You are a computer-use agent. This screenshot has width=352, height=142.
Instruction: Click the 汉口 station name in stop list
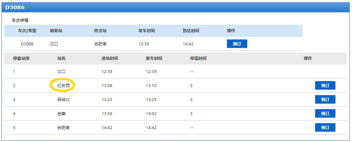[61, 72]
